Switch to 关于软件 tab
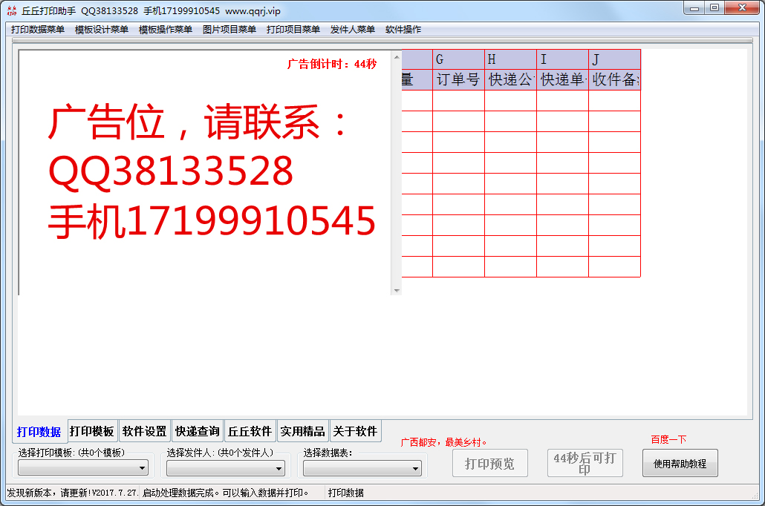This screenshot has width=765, height=506. (355, 431)
